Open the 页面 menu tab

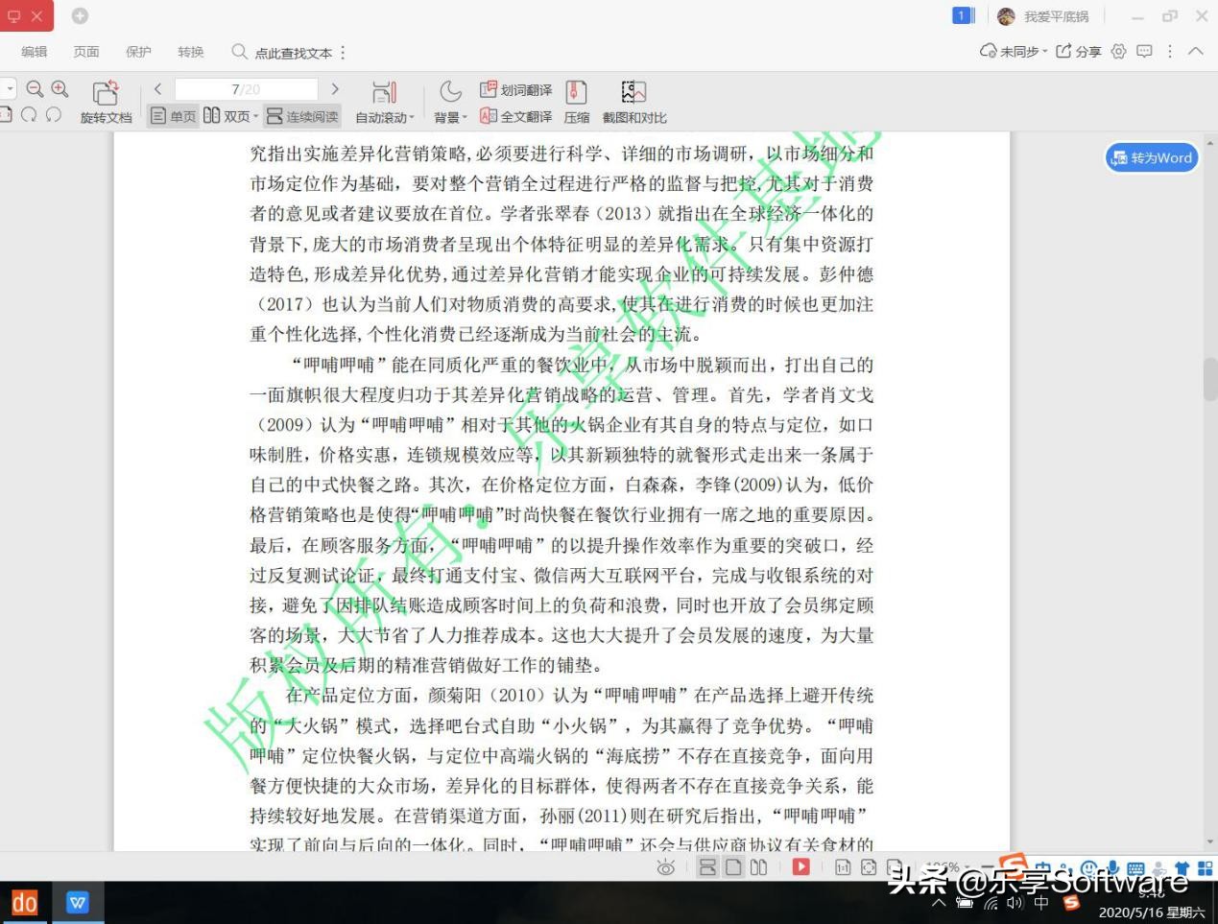[86, 52]
